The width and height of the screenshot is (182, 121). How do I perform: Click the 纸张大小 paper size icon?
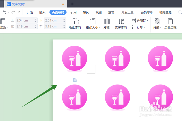point(93,21)
